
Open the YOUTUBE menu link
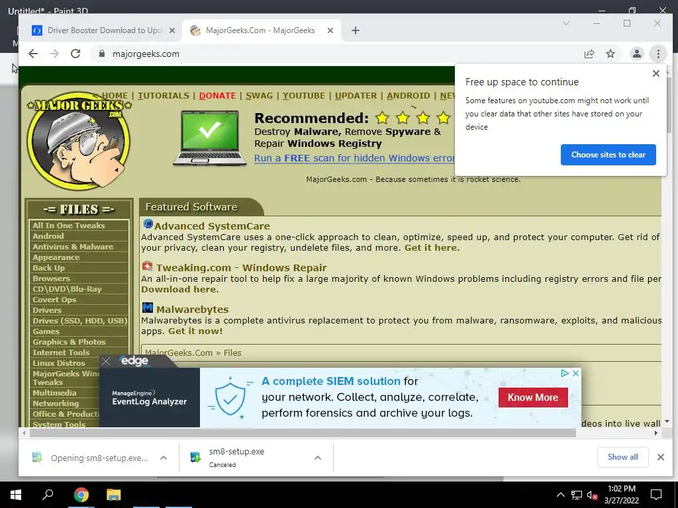pos(303,95)
